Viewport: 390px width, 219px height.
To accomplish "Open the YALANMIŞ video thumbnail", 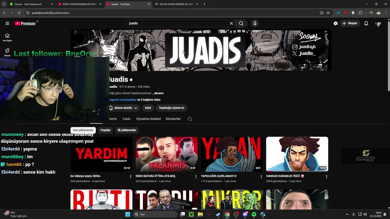I will (x=167, y=154).
